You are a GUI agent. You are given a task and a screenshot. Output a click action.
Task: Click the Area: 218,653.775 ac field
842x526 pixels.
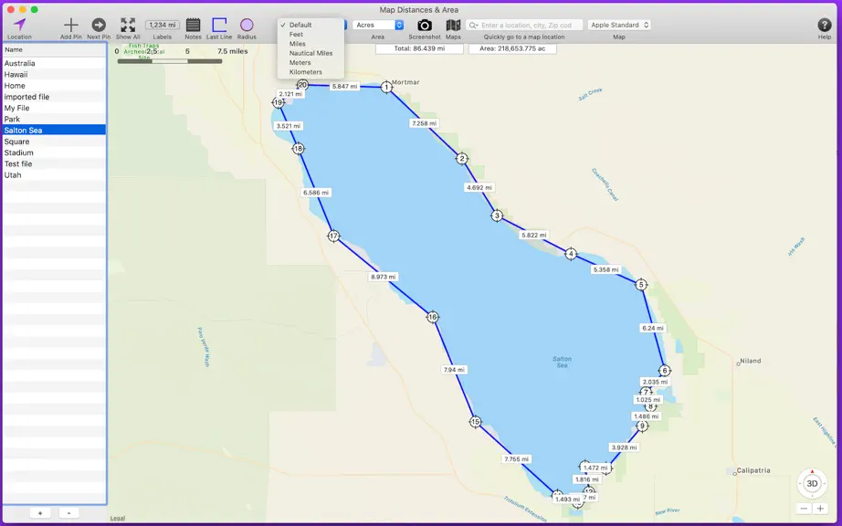[512, 48]
